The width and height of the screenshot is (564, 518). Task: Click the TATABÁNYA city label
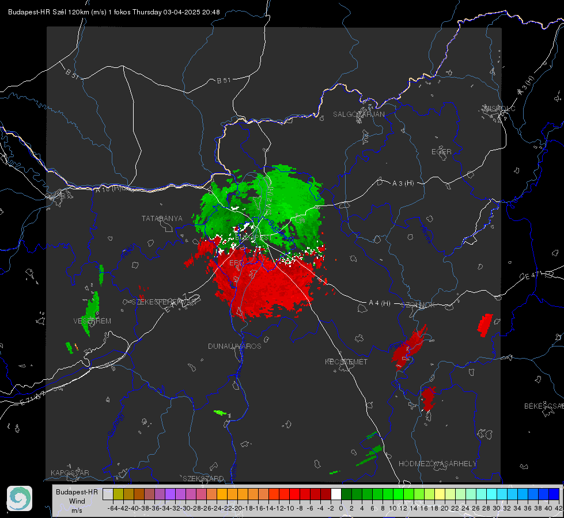tap(162, 218)
